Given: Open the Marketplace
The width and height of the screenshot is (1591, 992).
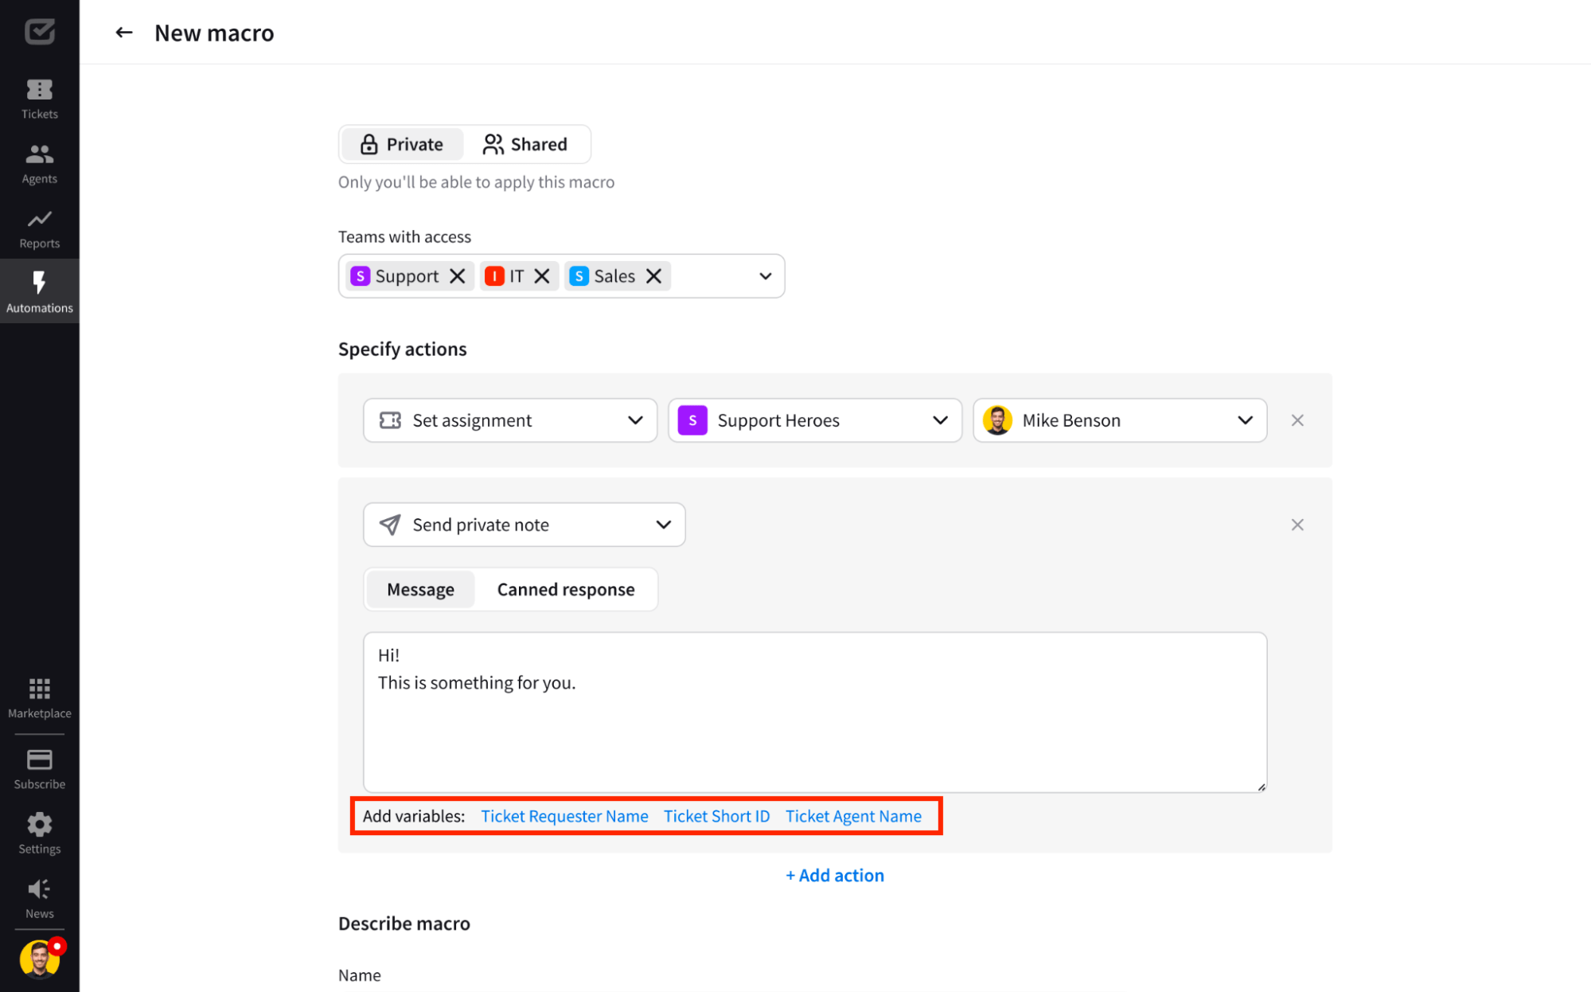Looking at the screenshot, I should [x=39, y=698].
